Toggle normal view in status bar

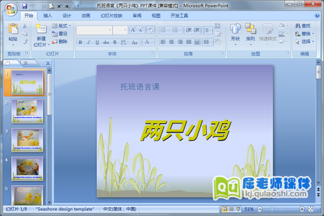225,209
